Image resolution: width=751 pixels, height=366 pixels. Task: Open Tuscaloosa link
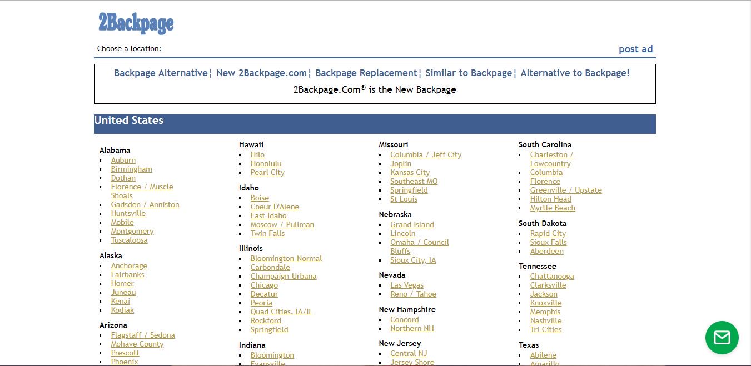point(130,240)
